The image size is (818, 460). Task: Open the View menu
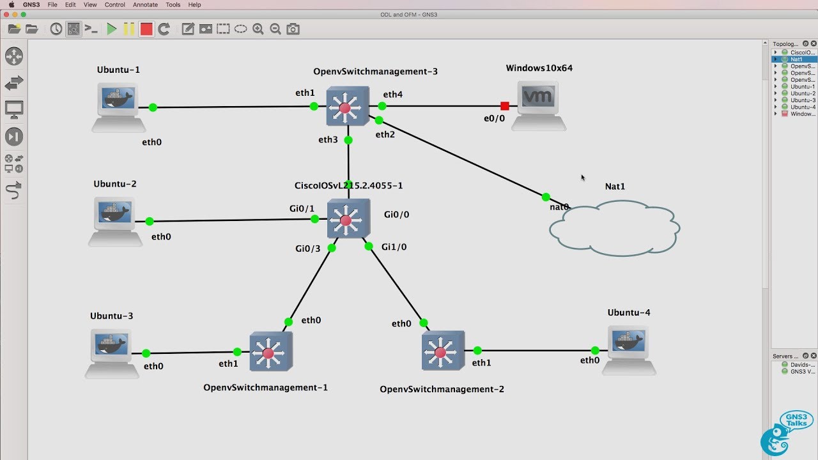[x=90, y=4]
